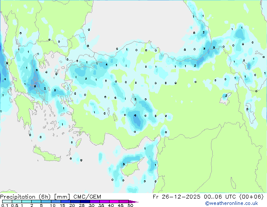The width and height of the screenshot is (267, 207).
Task: Click the 45–50 mm legend color swatch
Action: [x=124, y=202]
